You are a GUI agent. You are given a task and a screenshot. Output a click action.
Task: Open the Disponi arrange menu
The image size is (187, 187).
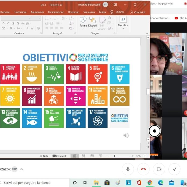pyautogui.click(x=92, y=23)
